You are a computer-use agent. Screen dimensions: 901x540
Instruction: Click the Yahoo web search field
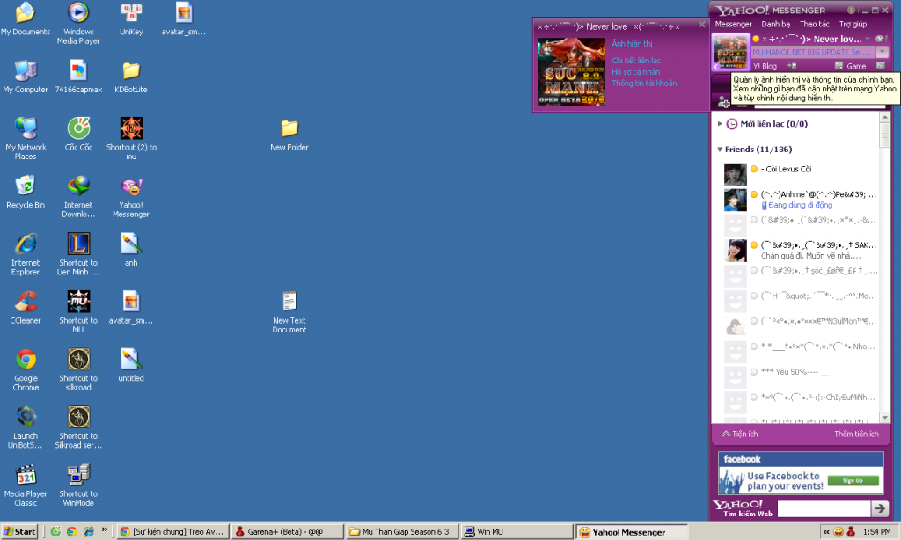coord(824,508)
